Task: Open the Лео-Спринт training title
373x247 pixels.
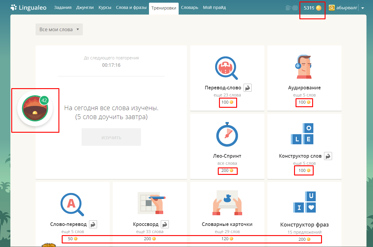Action: tap(227, 156)
